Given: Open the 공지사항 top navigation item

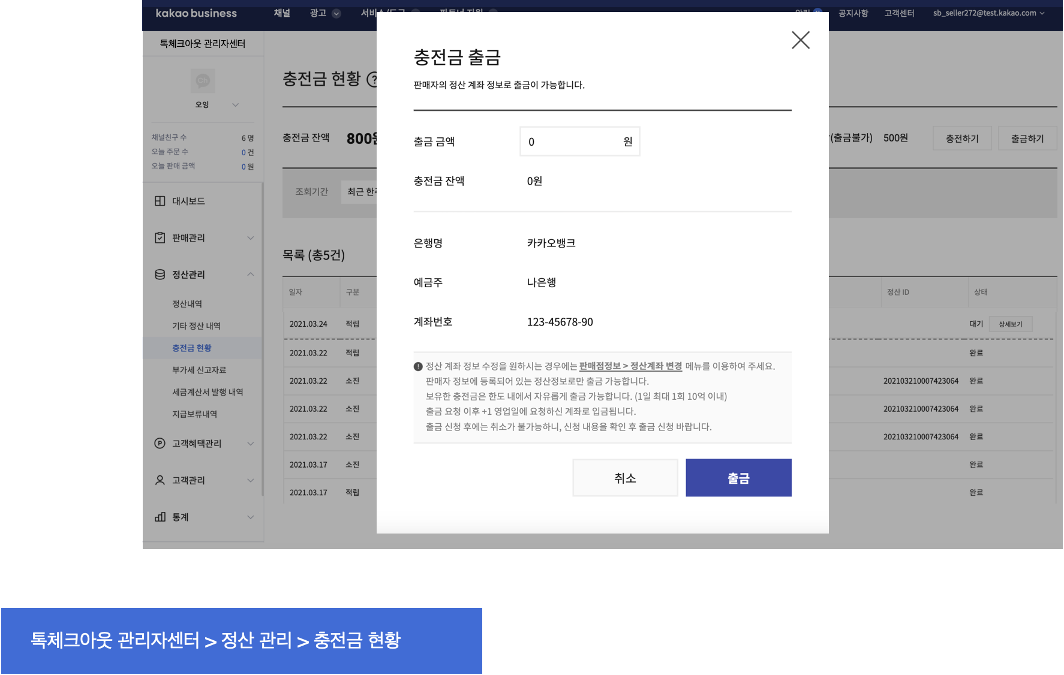Looking at the screenshot, I should (853, 13).
